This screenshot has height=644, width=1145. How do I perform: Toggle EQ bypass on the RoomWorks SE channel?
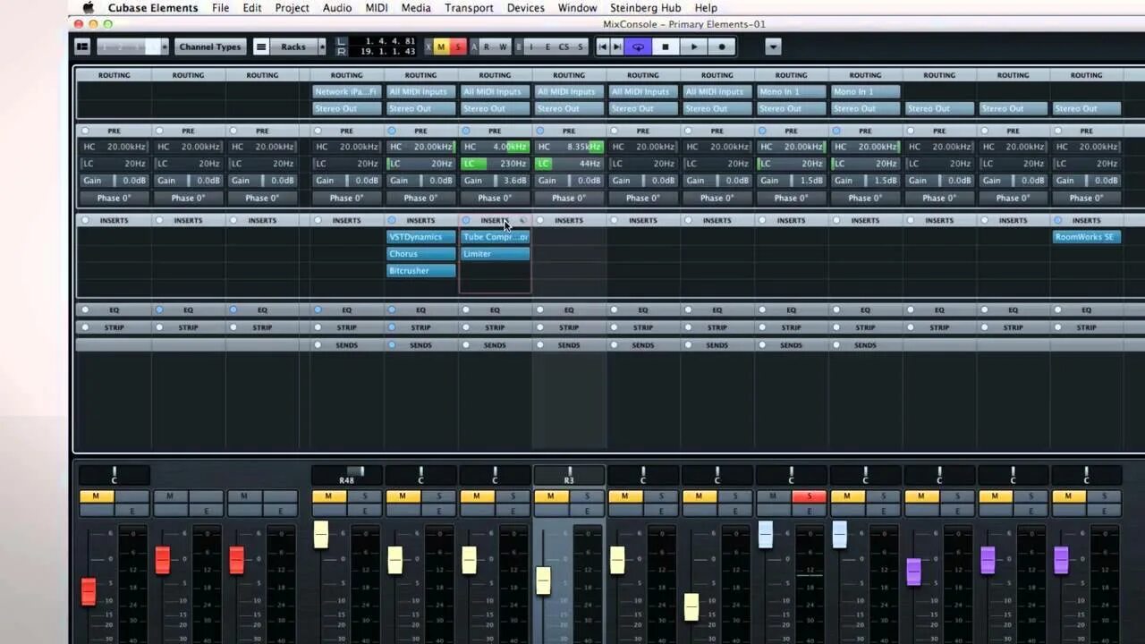pyautogui.click(x=1058, y=309)
